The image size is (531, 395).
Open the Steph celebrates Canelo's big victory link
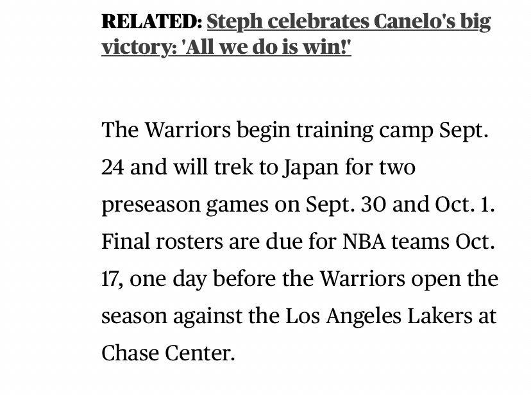296,34
